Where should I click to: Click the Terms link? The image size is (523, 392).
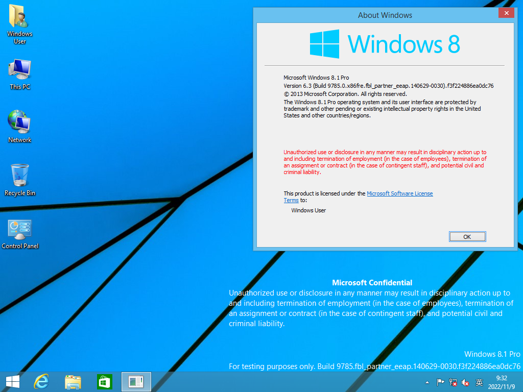click(291, 200)
